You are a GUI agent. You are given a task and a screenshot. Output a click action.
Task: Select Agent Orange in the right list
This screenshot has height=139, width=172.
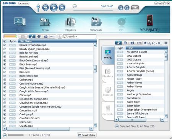click(x=135, y=75)
